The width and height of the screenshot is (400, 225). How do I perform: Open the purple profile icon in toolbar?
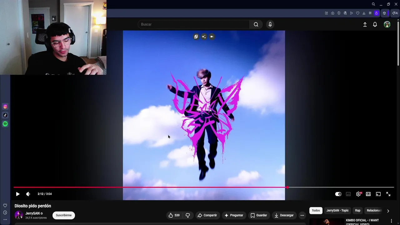(376, 13)
